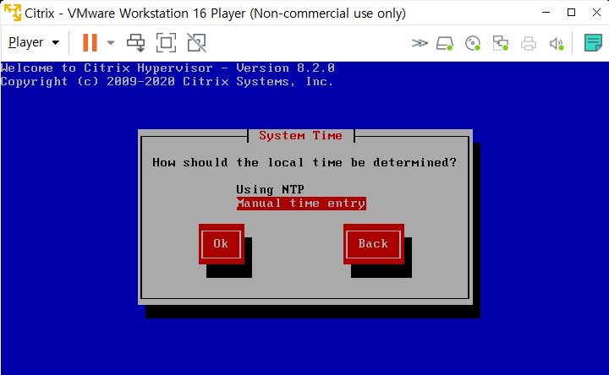Suspend the virtual machine with pause icon
609x375 pixels.
[90, 43]
